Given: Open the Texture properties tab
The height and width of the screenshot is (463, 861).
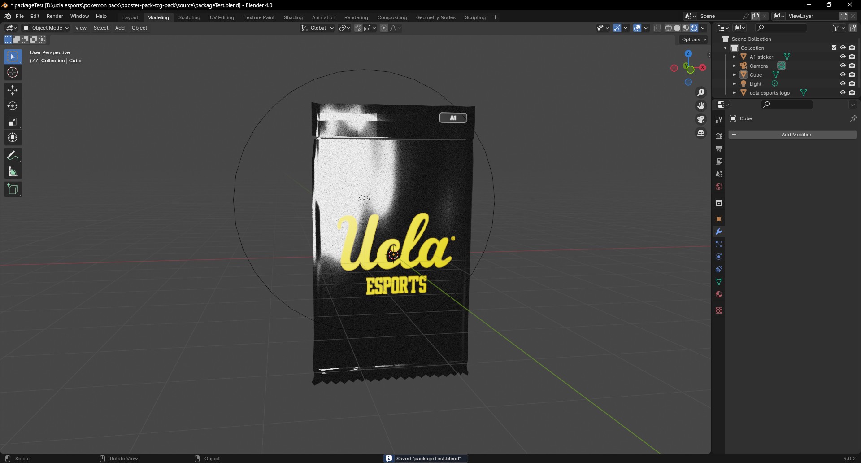Looking at the screenshot, I should (x=719, y=310).
